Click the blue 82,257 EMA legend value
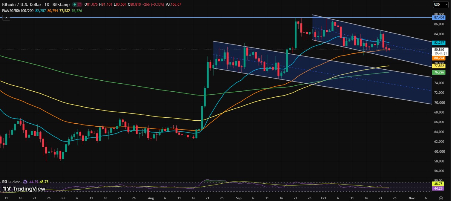Image resolution: width=451 pixels, height=201 pixels. 41,10
